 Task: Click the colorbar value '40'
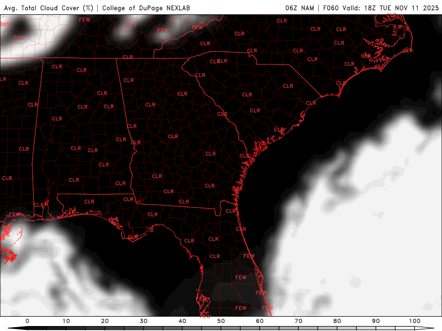182,321
